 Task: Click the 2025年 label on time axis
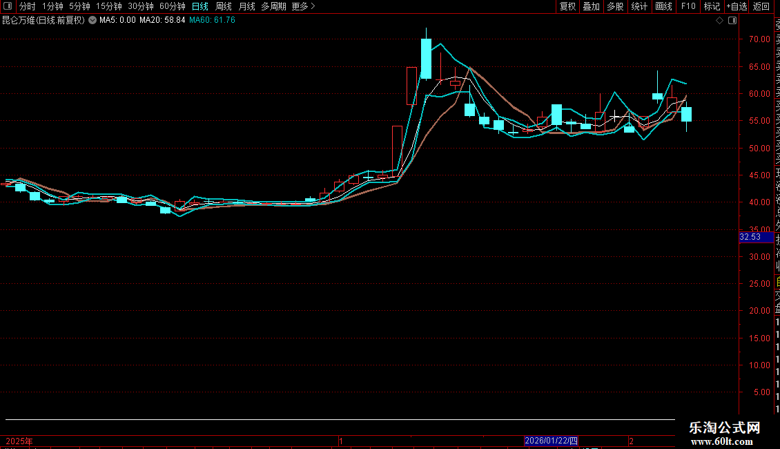[19, 441]
